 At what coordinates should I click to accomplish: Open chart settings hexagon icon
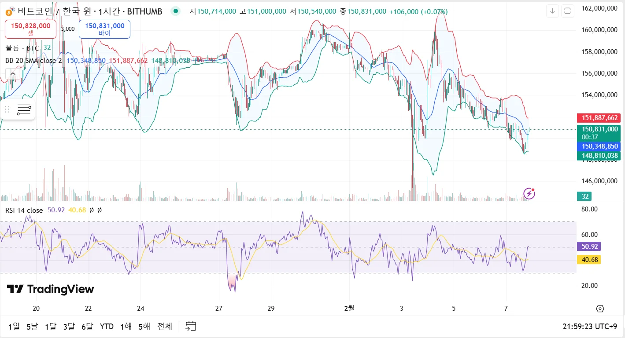tap(600, 308)
